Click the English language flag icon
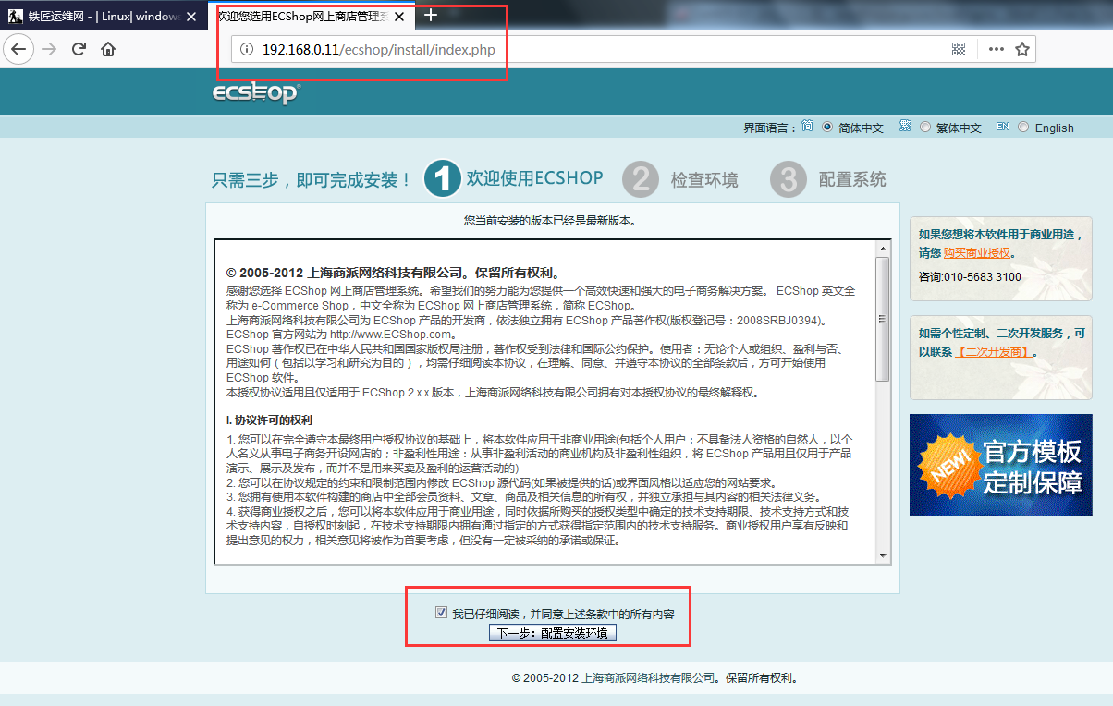 1002,127
